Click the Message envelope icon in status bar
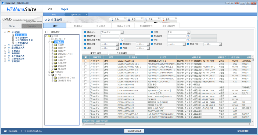The image size is (258, 135). click(x=5, y=131)
